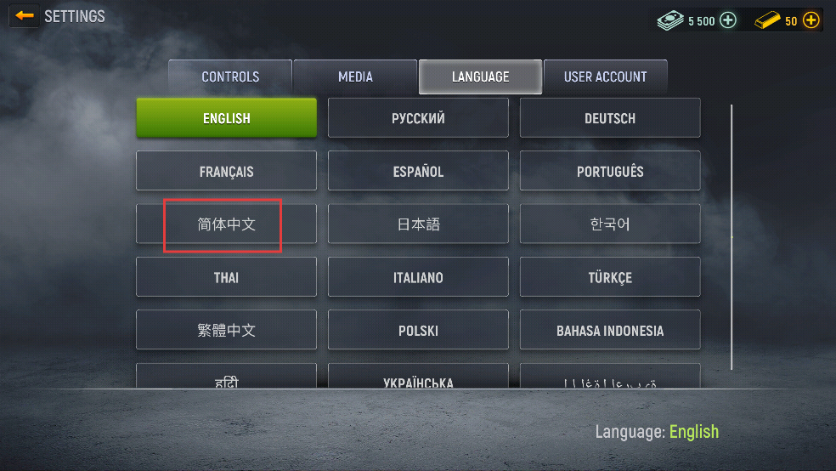Screen dimensions: 836x471
Task: Choose Português language button
Action: (610, 171)
